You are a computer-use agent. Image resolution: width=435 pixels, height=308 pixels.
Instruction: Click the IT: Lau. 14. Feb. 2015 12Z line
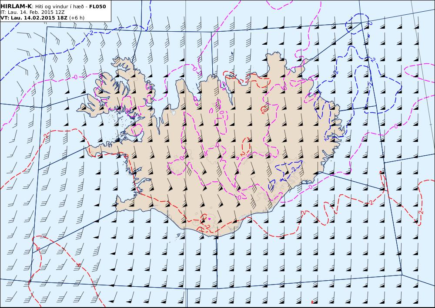click(x=33, y=12)
